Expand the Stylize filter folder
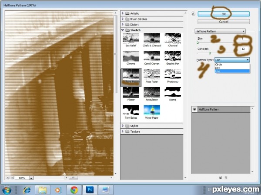The height and width of the screenshot is (195, 261). pyautogui.click(x=123, y=126)
